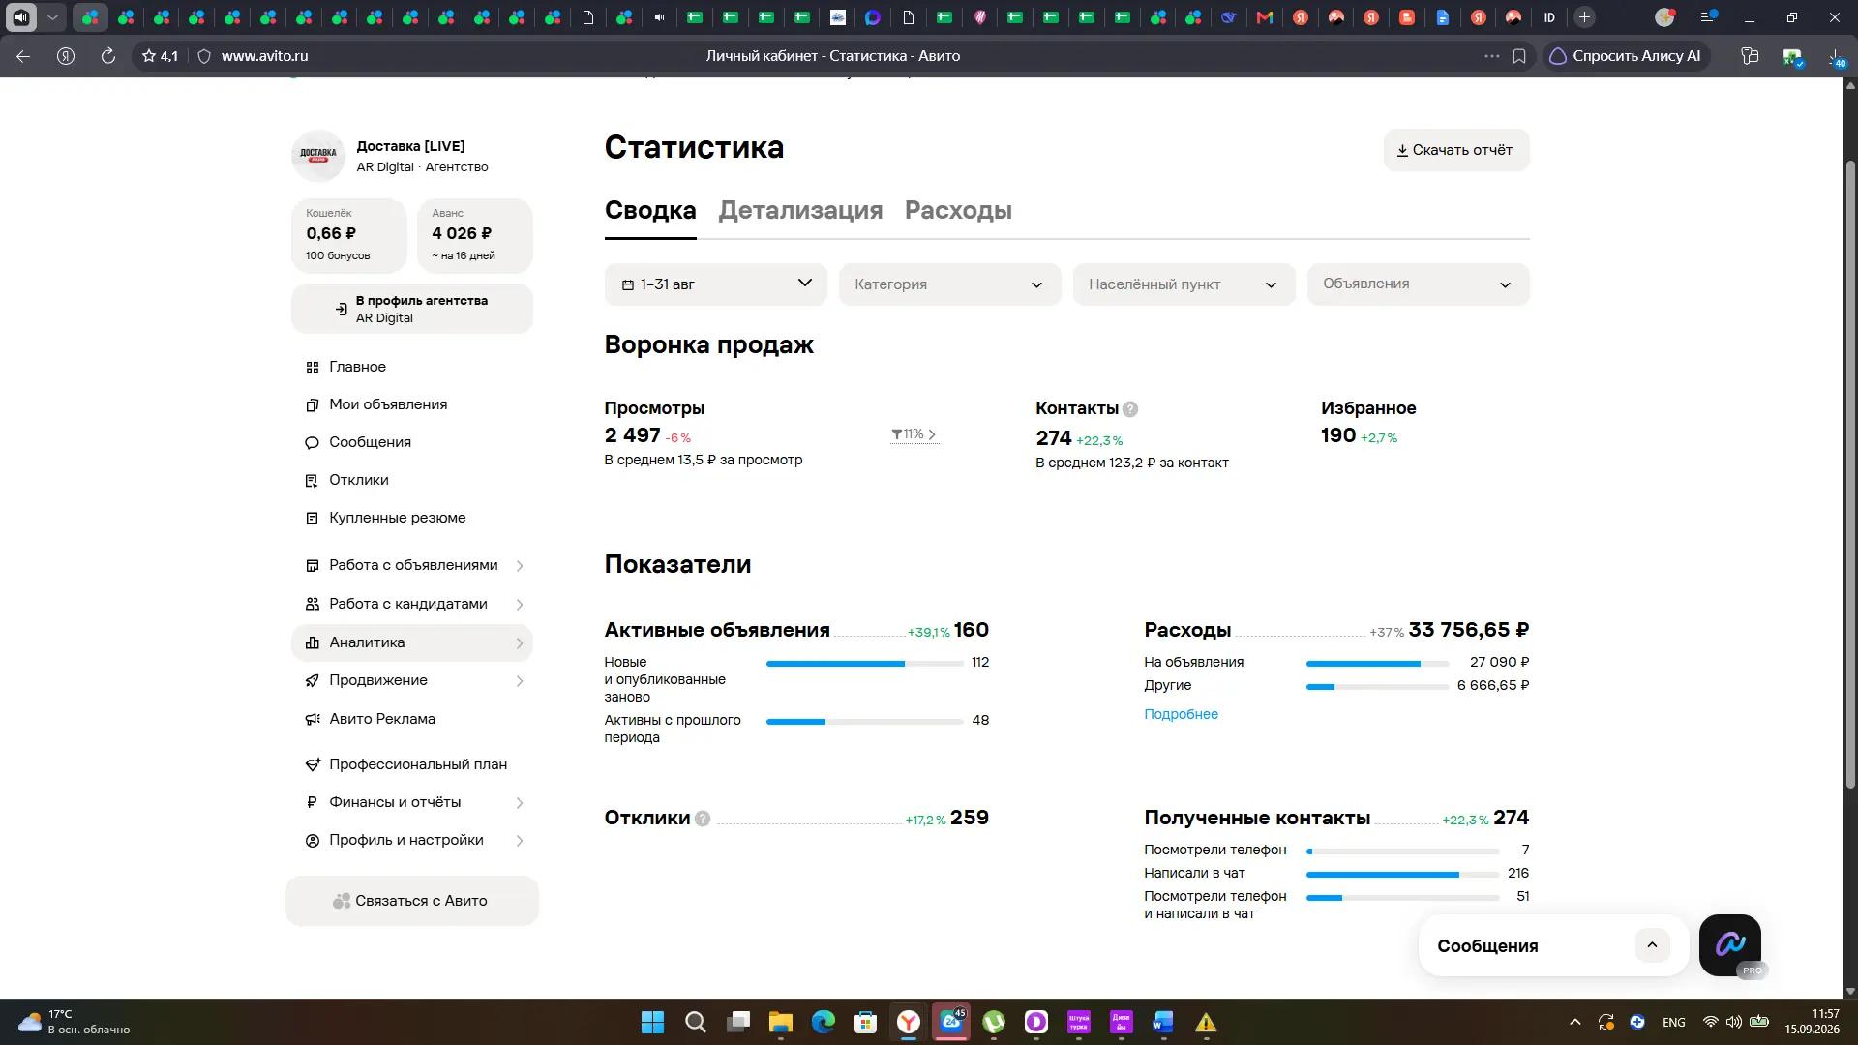Image resolution: width=1858 pixels, height=1045 pixels.
Task: Click the Новые и опубликованные заново bar
Action: 864,664
